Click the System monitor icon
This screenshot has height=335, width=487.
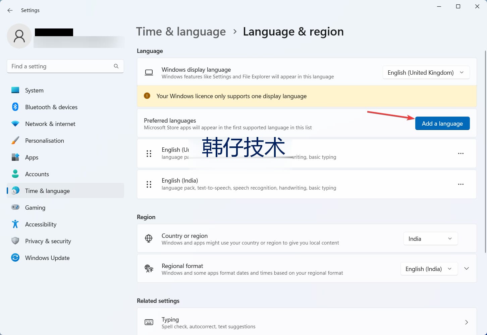point(15,90)
